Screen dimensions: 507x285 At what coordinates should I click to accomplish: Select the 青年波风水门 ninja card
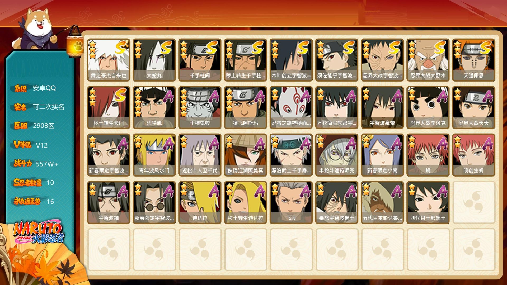[154, 155]
